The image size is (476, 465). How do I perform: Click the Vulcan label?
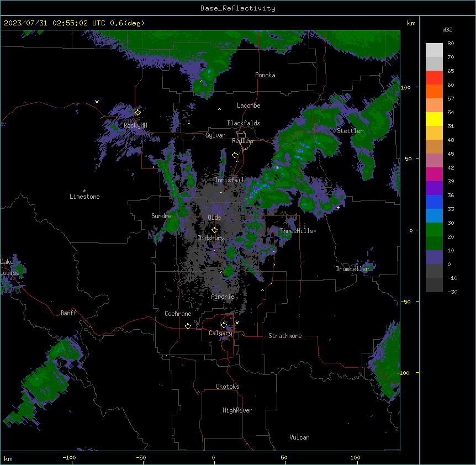299,437
